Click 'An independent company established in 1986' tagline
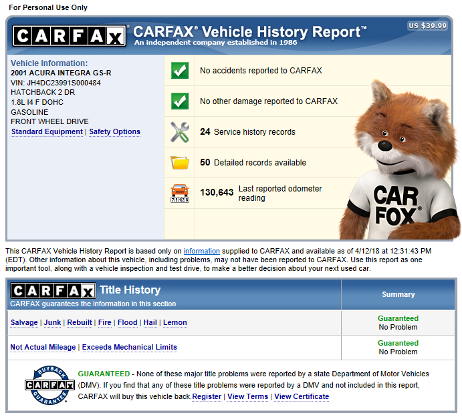 pos(216,43)
